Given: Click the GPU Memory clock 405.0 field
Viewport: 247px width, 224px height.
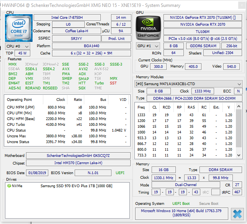Looking at the screenshot, I should 193,67.
